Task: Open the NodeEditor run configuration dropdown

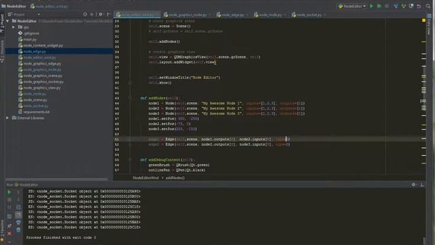Action: click(352, 6)
